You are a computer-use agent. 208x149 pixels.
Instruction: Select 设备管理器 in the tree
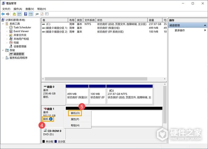pos(20,46)
